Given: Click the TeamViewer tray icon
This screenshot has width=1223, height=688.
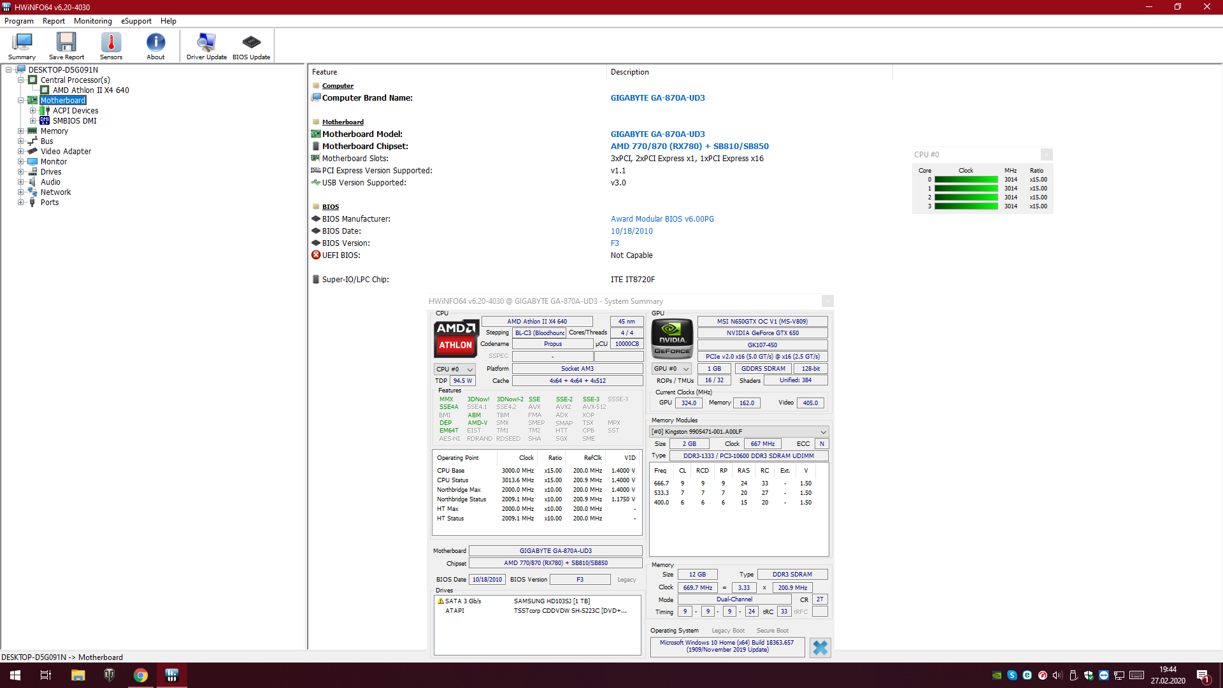Looking at the screenshot, I should click(1104, 675).
